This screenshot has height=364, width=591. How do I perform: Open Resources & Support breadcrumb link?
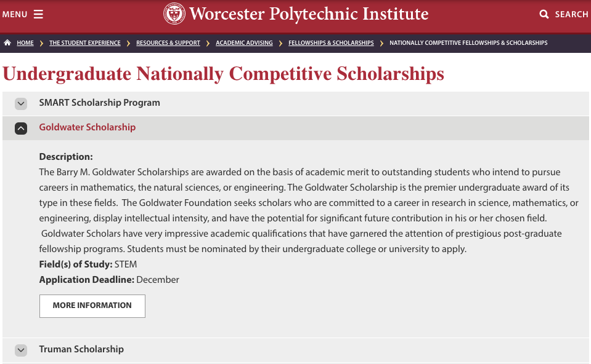[x=168, y=43]
